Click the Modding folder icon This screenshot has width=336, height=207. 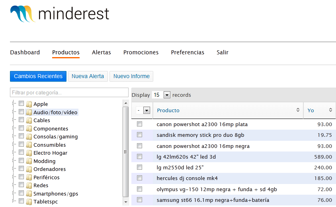click(29, 161)
